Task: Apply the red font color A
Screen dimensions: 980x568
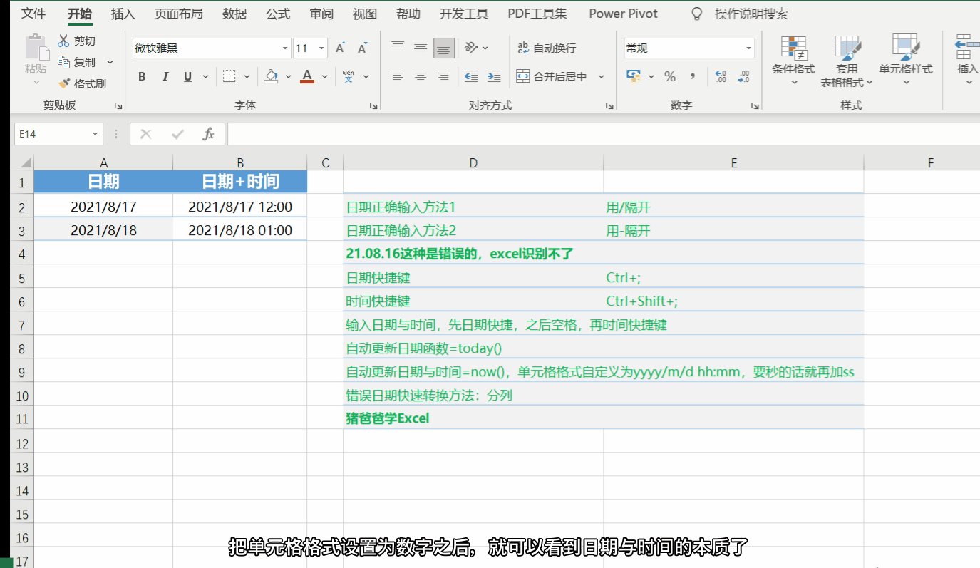Action: point(307,76)
